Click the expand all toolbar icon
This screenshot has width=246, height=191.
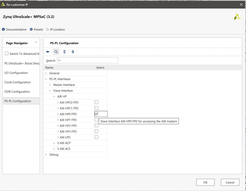pyautogui.click(x=73, y=52)
